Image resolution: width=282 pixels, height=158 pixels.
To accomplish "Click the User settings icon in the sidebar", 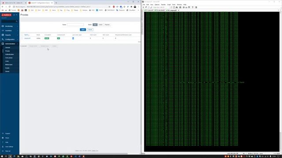I will (x=3, y=147).
